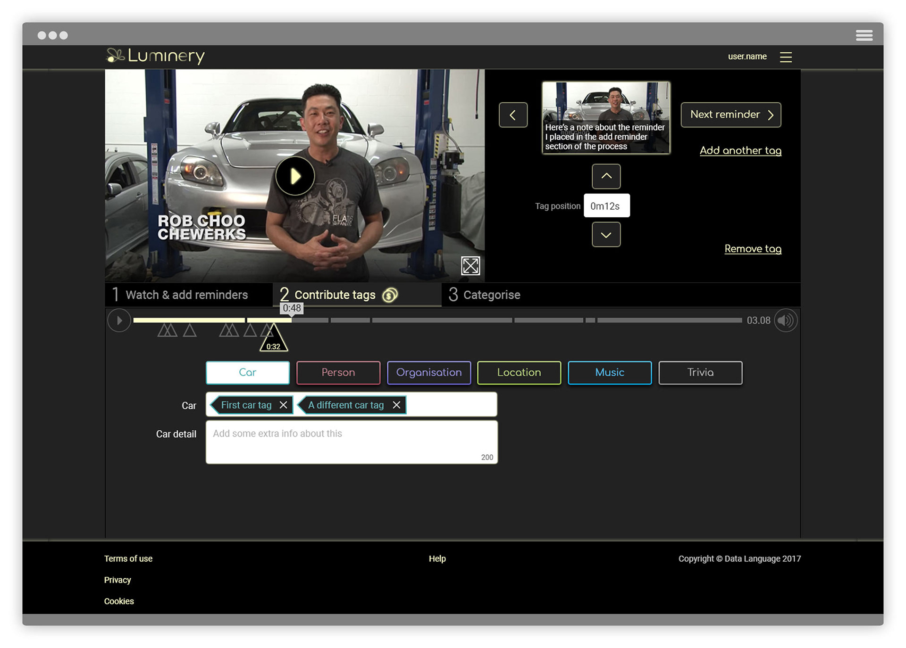Click the 0:48 playhead time label
The width and height of the screenshot is (906, 648).
[292, 308]
